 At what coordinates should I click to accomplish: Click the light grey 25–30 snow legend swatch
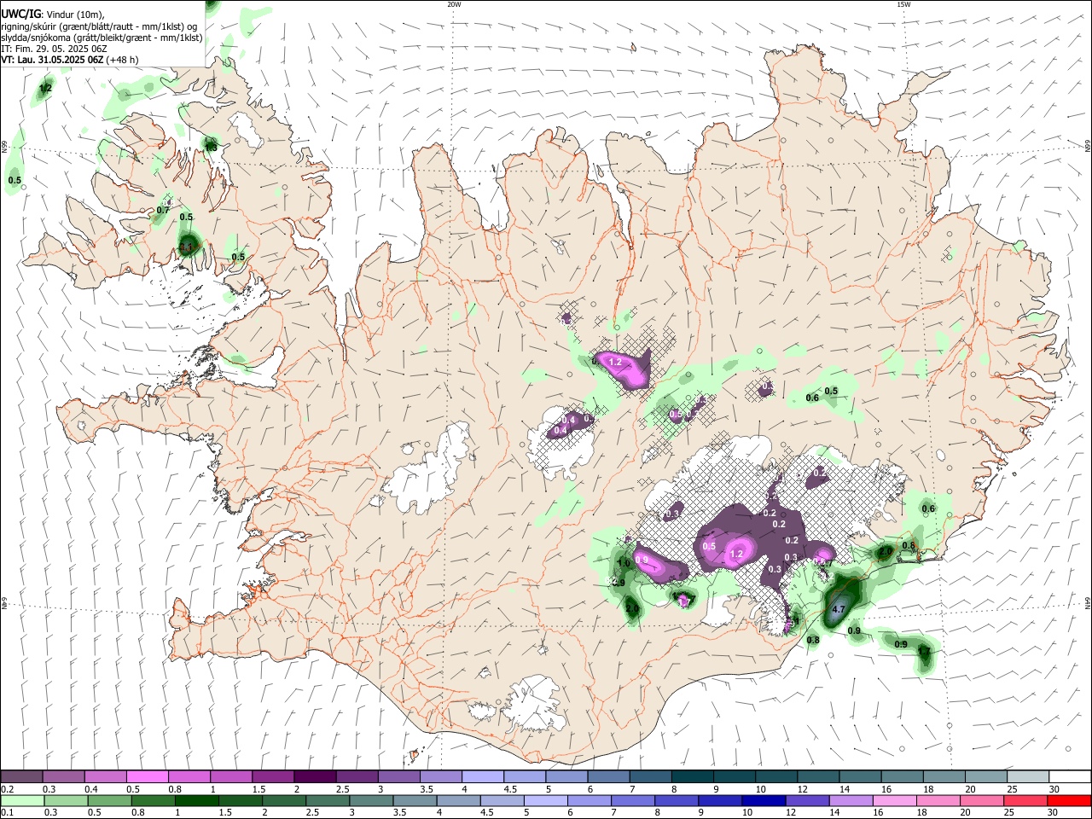[1027, 777]
